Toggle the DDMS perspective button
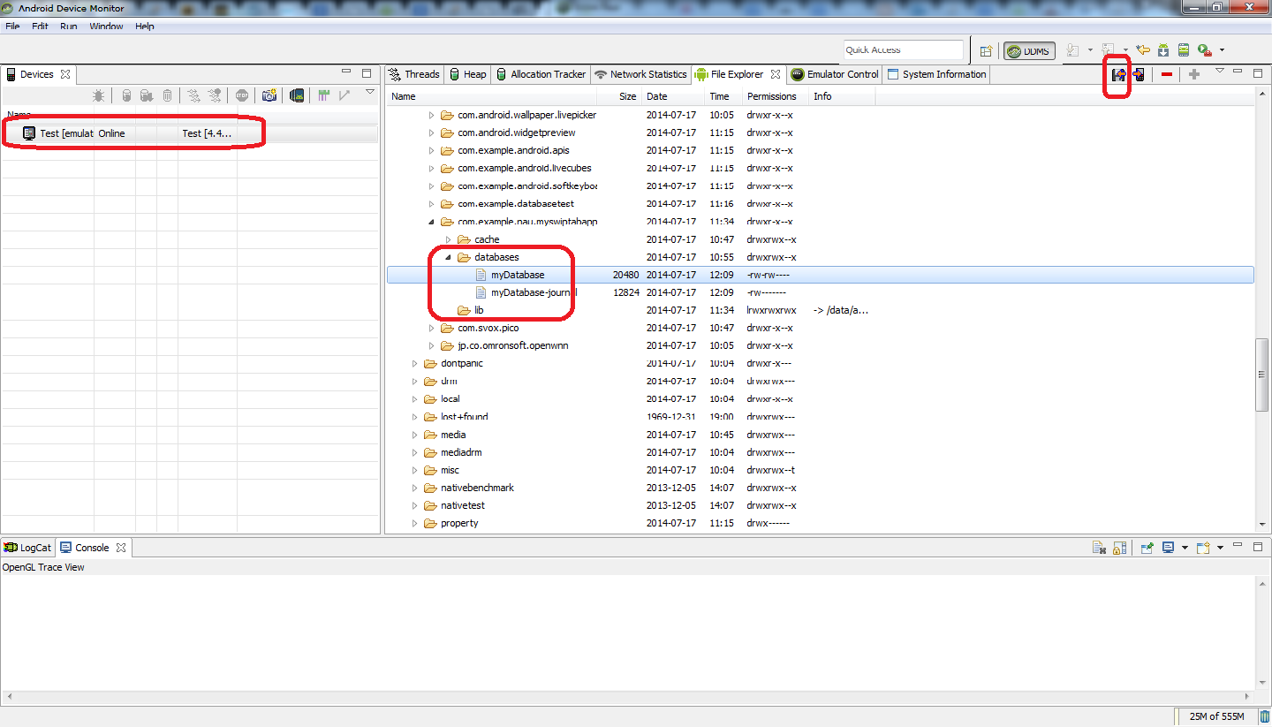The width and height of the screenshot is (1272, 727). [1028, 51]
